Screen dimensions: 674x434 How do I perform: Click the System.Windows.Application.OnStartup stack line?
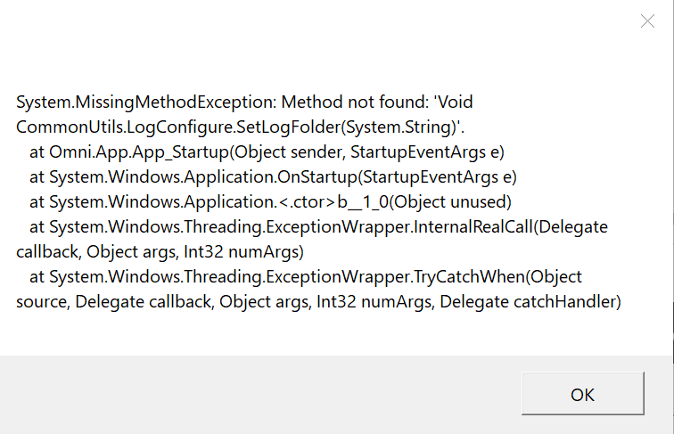click(x=273, y=177)
